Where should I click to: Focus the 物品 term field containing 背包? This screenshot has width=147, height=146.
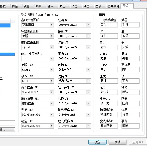(131, 115)
